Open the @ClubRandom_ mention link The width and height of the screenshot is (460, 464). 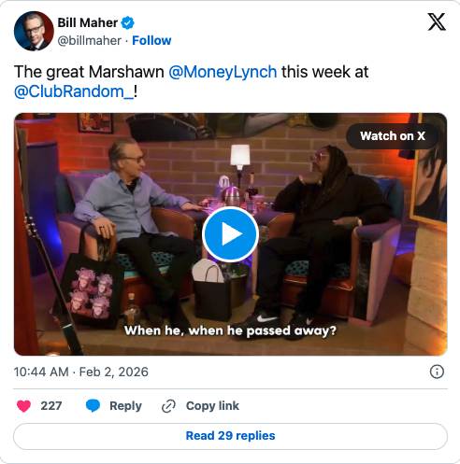[74, 91]
